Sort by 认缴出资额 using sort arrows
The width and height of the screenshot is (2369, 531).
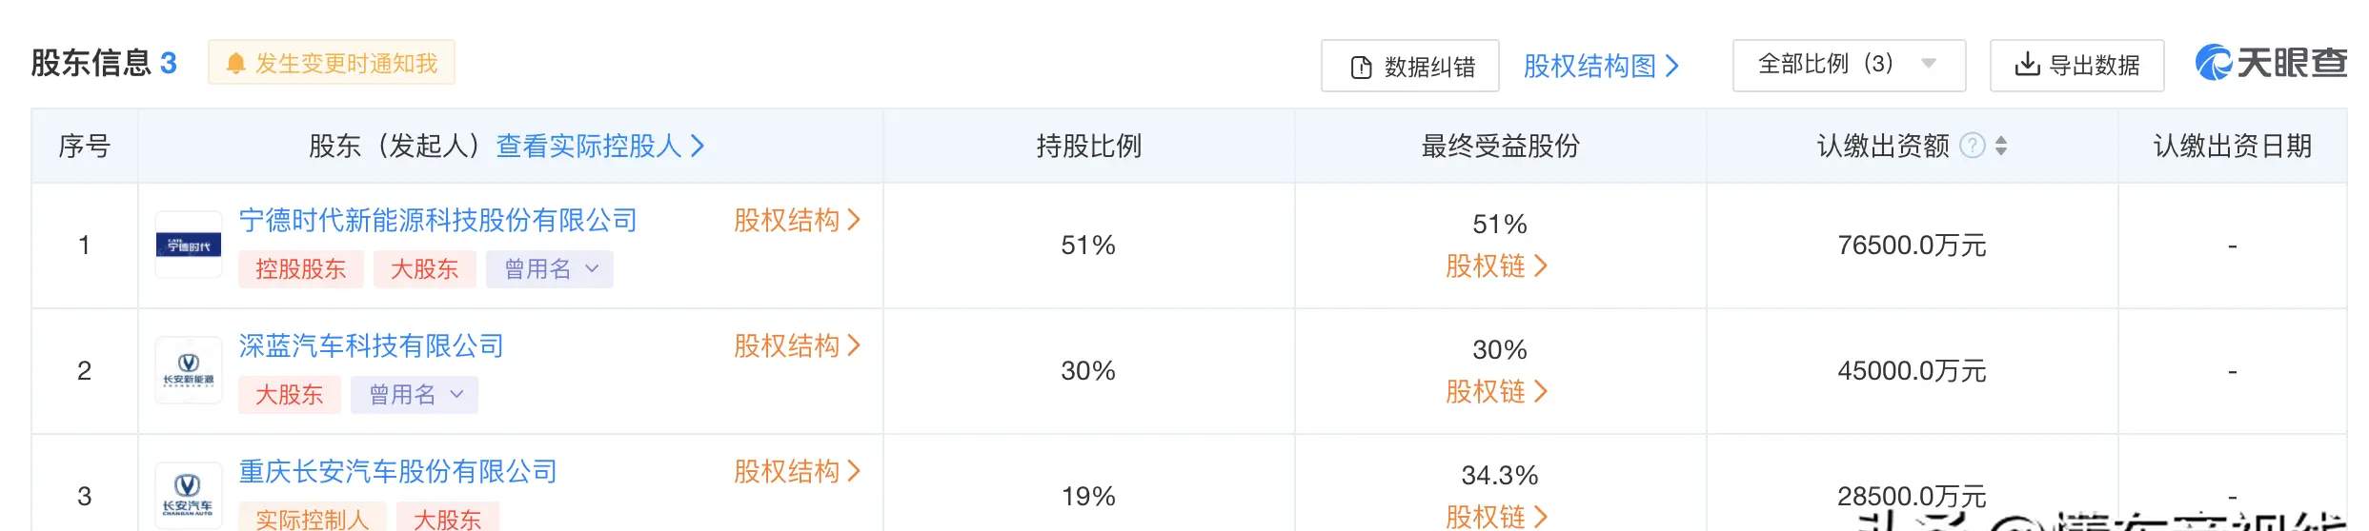(2001, 146)
